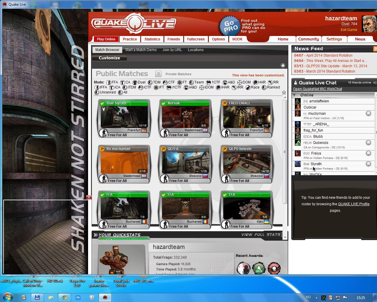The width and height of the screenshot is (377, 302).
Task: Click frag_for_fun avatar icon
Action: point(297,130)
